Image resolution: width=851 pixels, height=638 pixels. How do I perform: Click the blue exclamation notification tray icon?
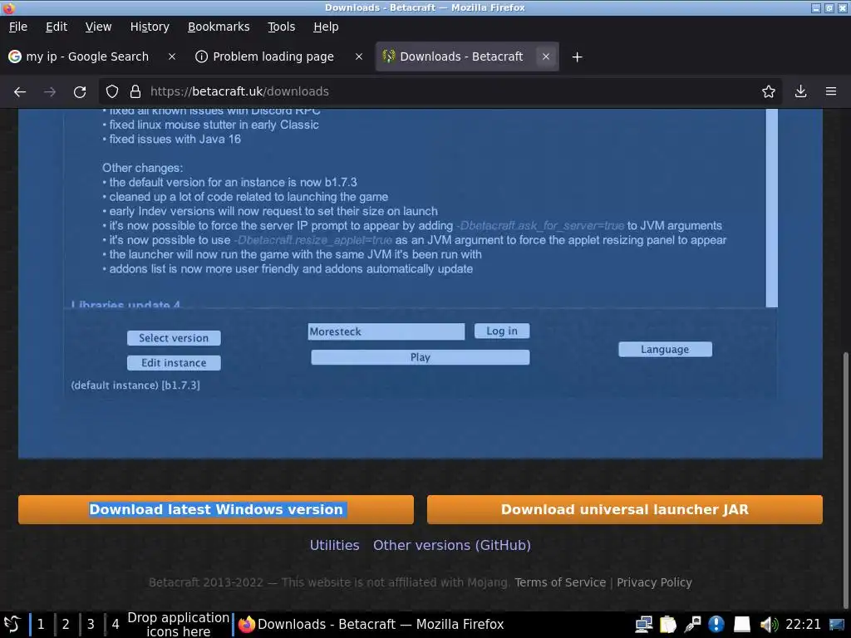716,625
